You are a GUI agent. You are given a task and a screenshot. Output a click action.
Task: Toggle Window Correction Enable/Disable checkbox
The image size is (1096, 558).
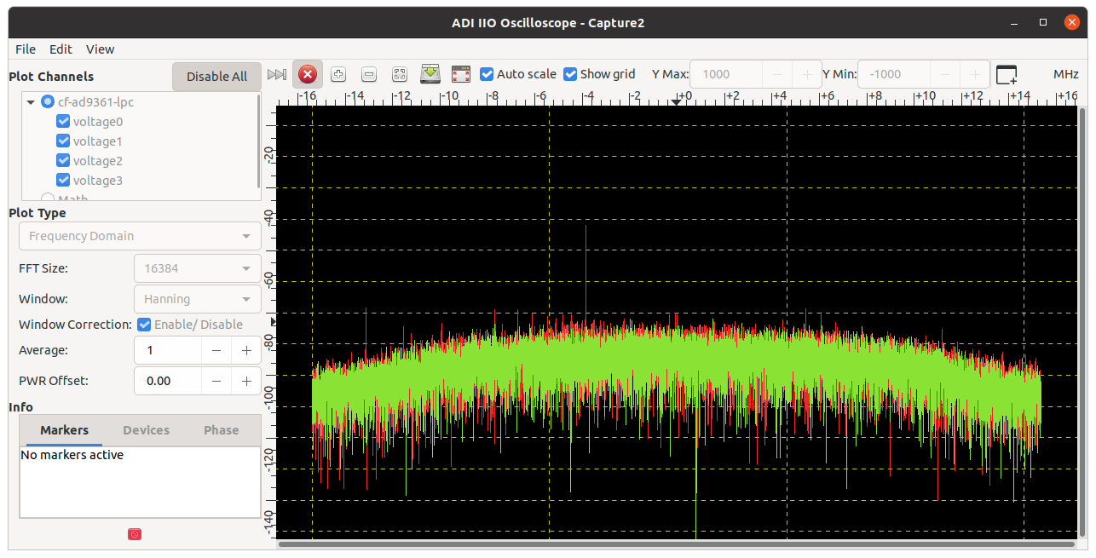(144, 325)
